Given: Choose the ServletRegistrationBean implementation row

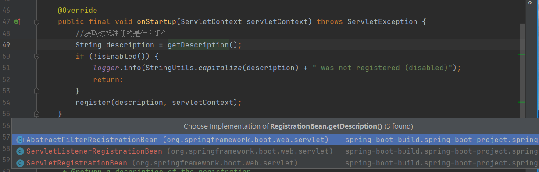Looking at the screenshot, I should tap(275, 163).
